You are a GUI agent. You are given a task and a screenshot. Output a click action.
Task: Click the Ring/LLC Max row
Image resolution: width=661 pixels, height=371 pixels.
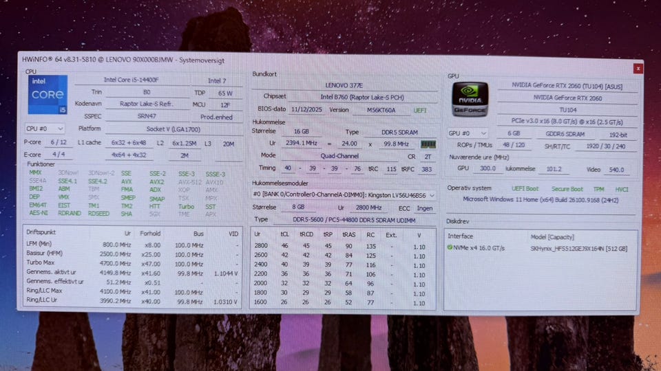[x=132, y=291]
